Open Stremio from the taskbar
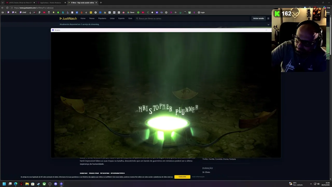332x187 pixels. click(x=61, y=184)
